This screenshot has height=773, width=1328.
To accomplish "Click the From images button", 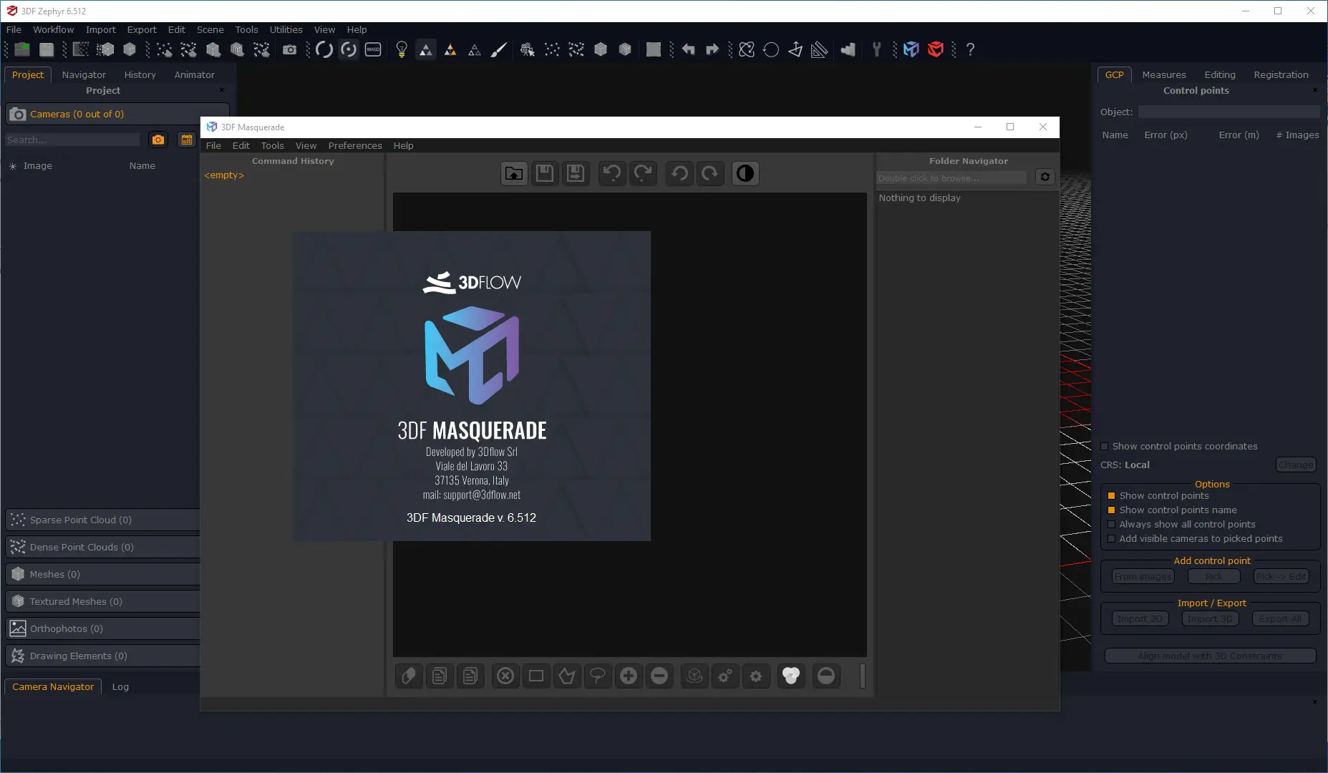I will (x=1143, y=576).
